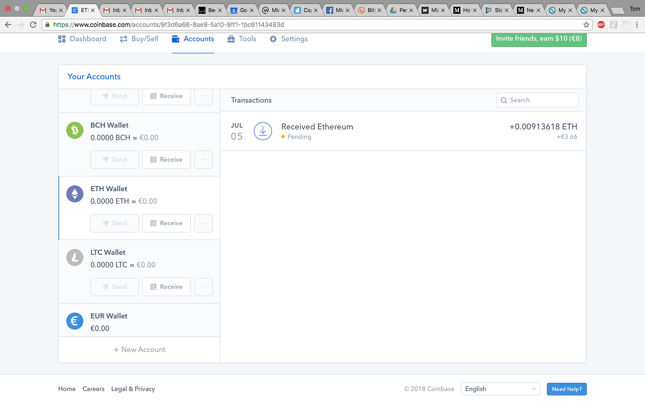
Task: Click Receive in the BCH Wallet
Action: pos(166,159)
